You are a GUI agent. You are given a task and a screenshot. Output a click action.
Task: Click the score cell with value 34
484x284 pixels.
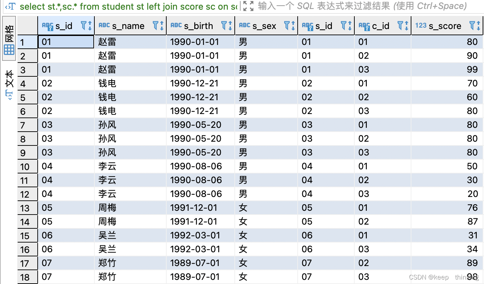(447, 249)
